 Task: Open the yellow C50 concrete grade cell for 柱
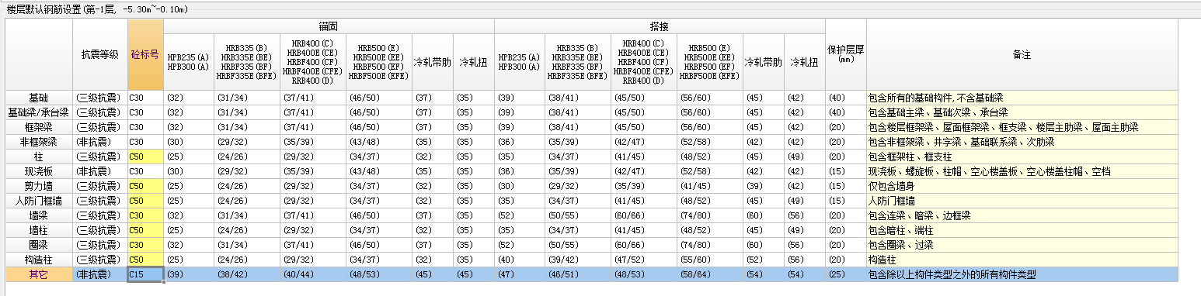pos(145,157)
